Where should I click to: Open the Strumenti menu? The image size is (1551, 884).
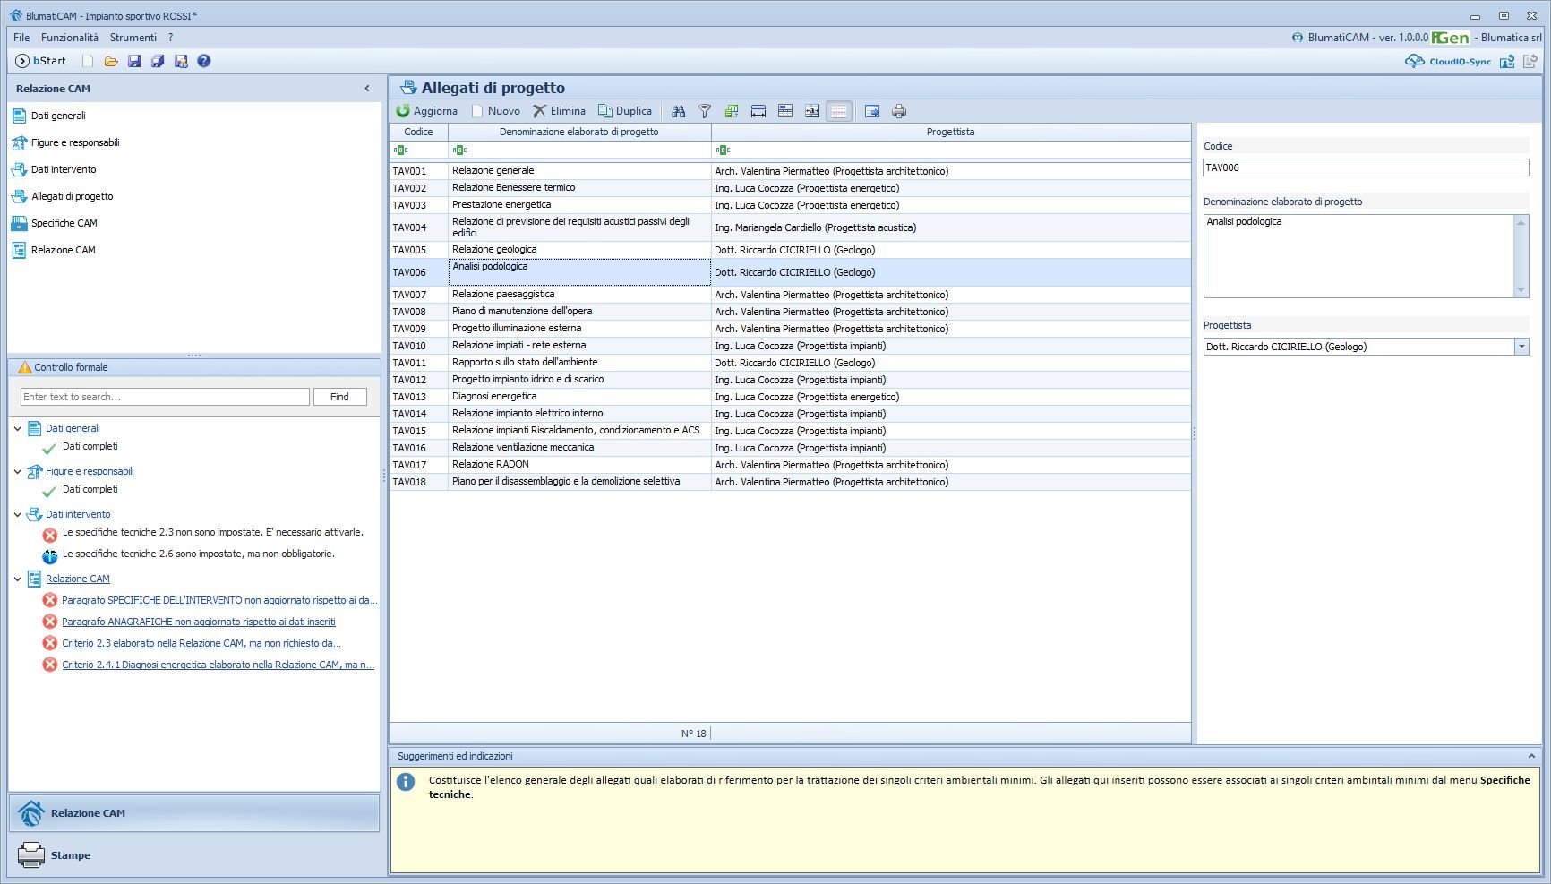[133, 38]
